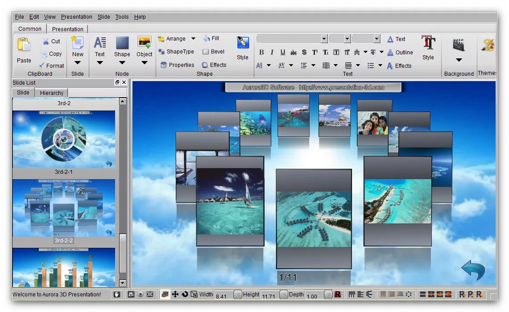This screenshot has height=312, width=509.
Task: Click the red R reset icon after Depth
Action: [338, 294]
